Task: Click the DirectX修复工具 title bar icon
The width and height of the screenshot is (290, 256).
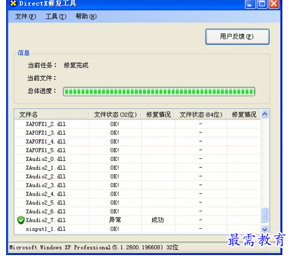Action: click(x=13, y=4)
